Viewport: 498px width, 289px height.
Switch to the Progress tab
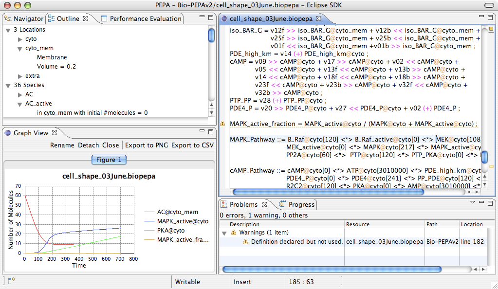[x=301, y=204]
